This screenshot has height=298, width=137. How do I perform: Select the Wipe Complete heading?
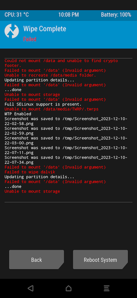pyautogui.click(x=45, y=29)
